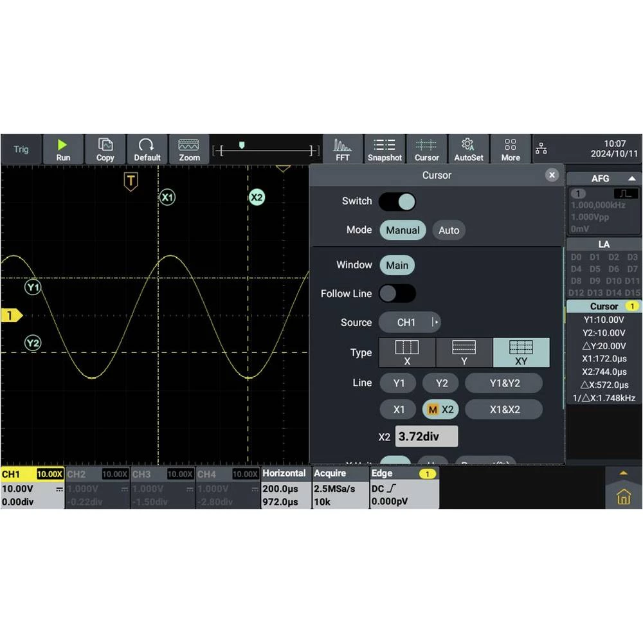
Task: Take a Snapshot of measurements
Action: 385,149
